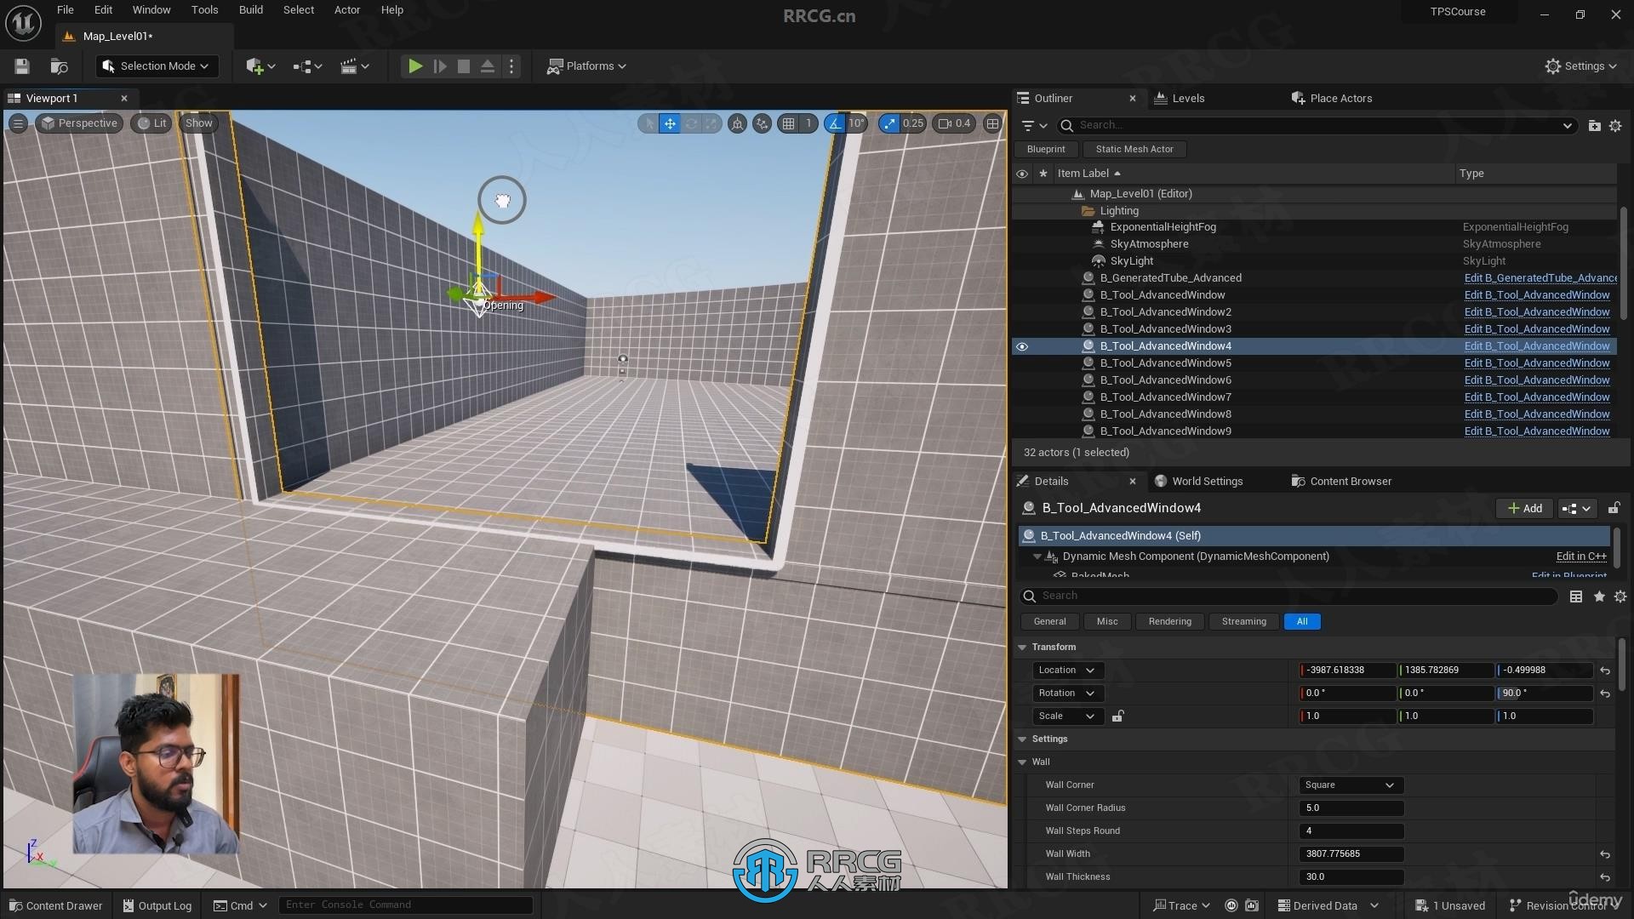The height and width of the screenshot is (919, 1634).
Task: Click the stop playback button
Action: click(464, 66)
